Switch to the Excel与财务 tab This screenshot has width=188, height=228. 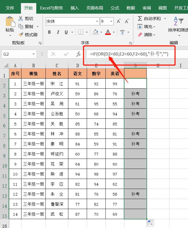[52, 8]
